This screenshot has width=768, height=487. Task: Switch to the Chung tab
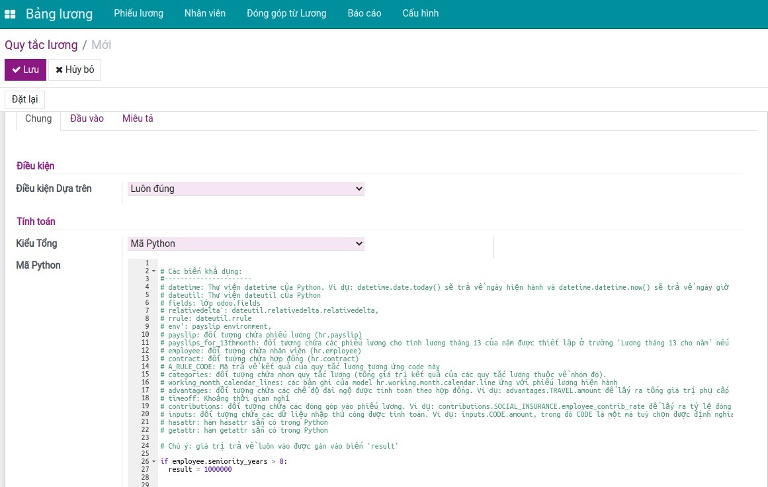[38, 118]
